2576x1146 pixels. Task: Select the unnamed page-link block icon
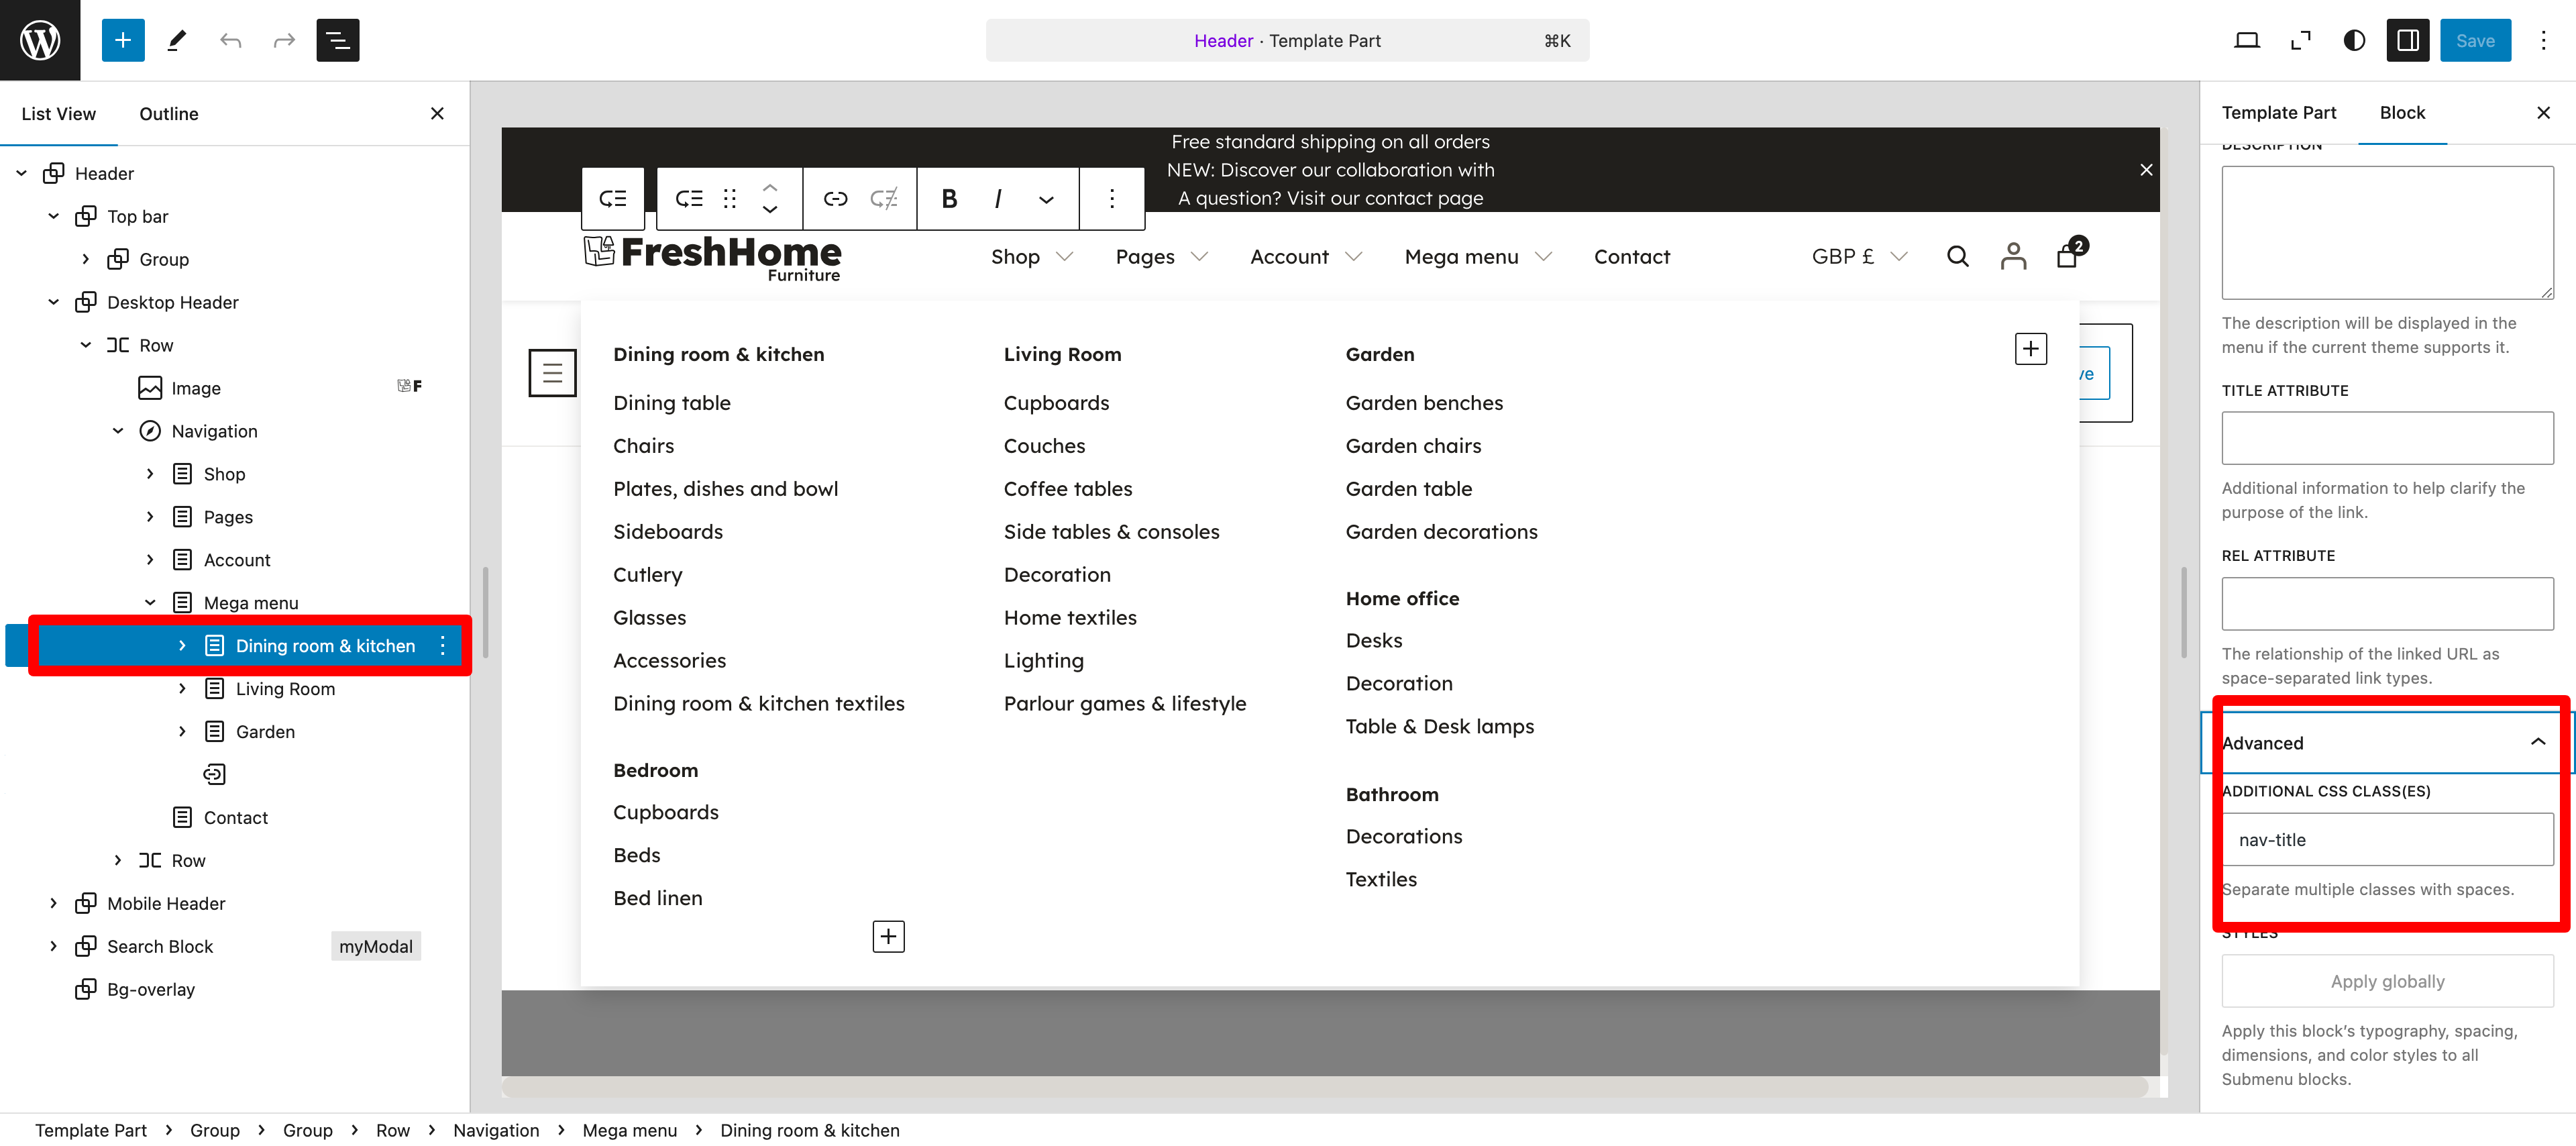(x=214, y=774)
